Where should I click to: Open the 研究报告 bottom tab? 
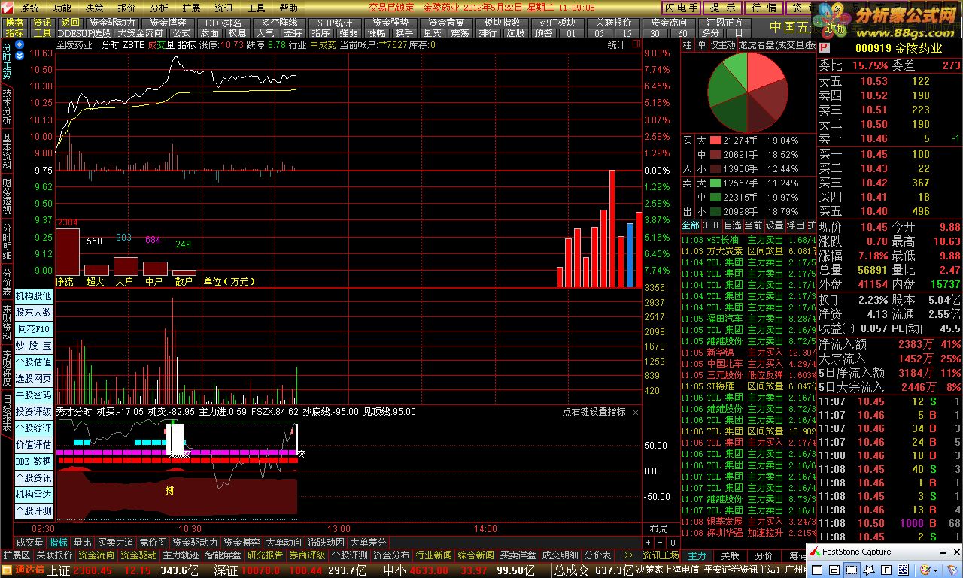[x=265, y=555]
